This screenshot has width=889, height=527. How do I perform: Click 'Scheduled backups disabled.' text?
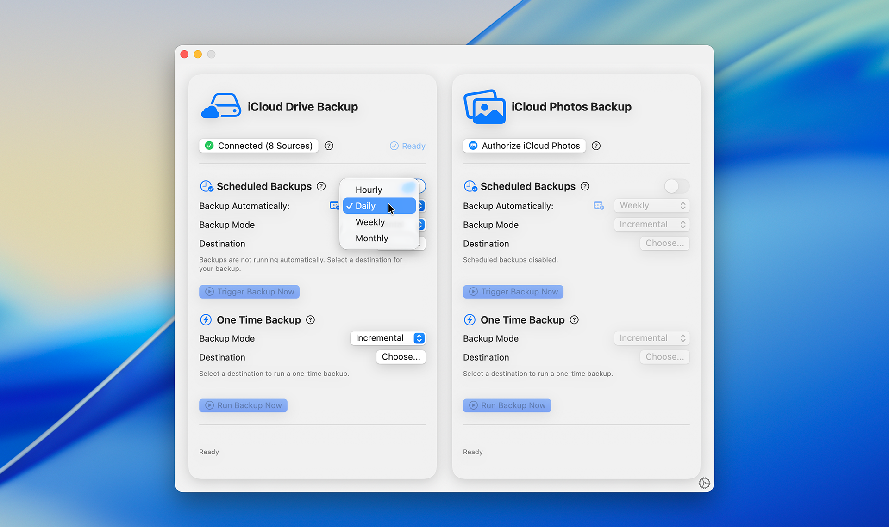pyautogui.click(x=510, y=260)
